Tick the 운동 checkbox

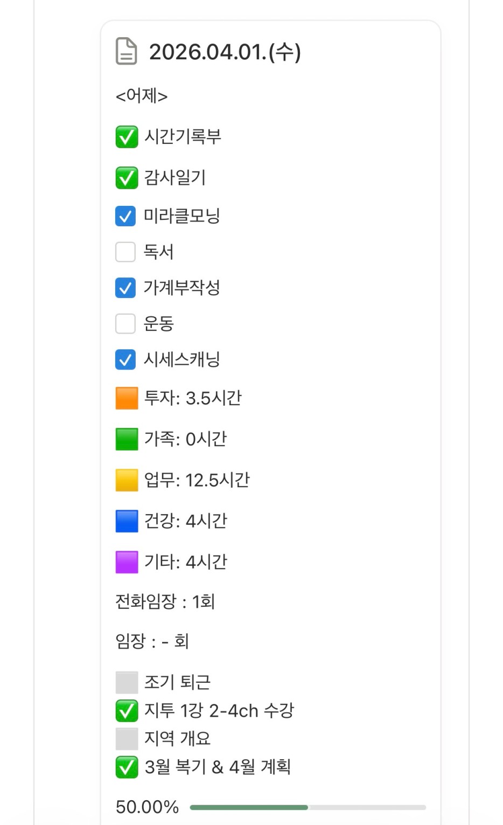pos(125,324)
